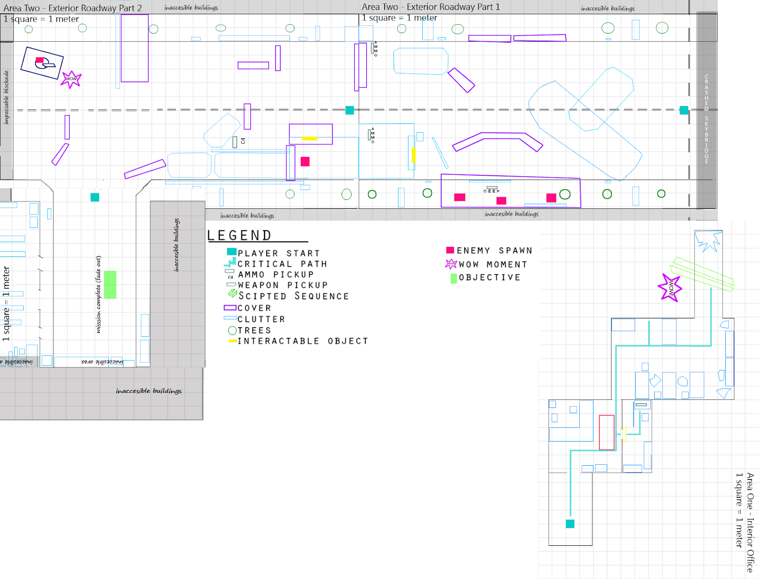Screen dimensions: 759x579
Task: Click the "Area Two - Exterior Roadway Part 2" title
Action: 73,8
